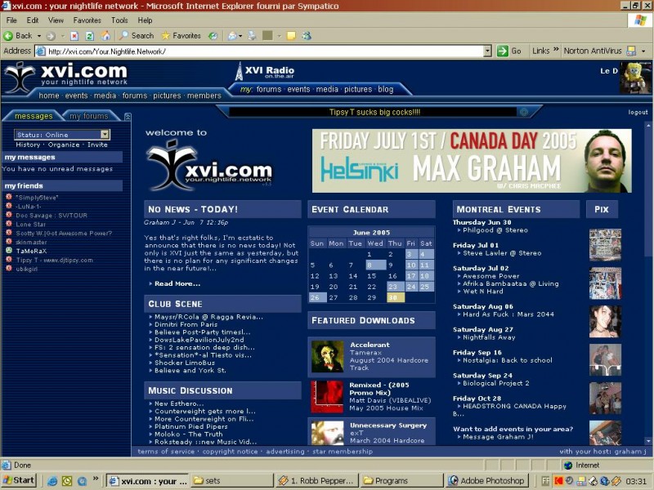Go to the browser Home page icon
This screenshot has width=654, height=490.
tap(106, 36)
